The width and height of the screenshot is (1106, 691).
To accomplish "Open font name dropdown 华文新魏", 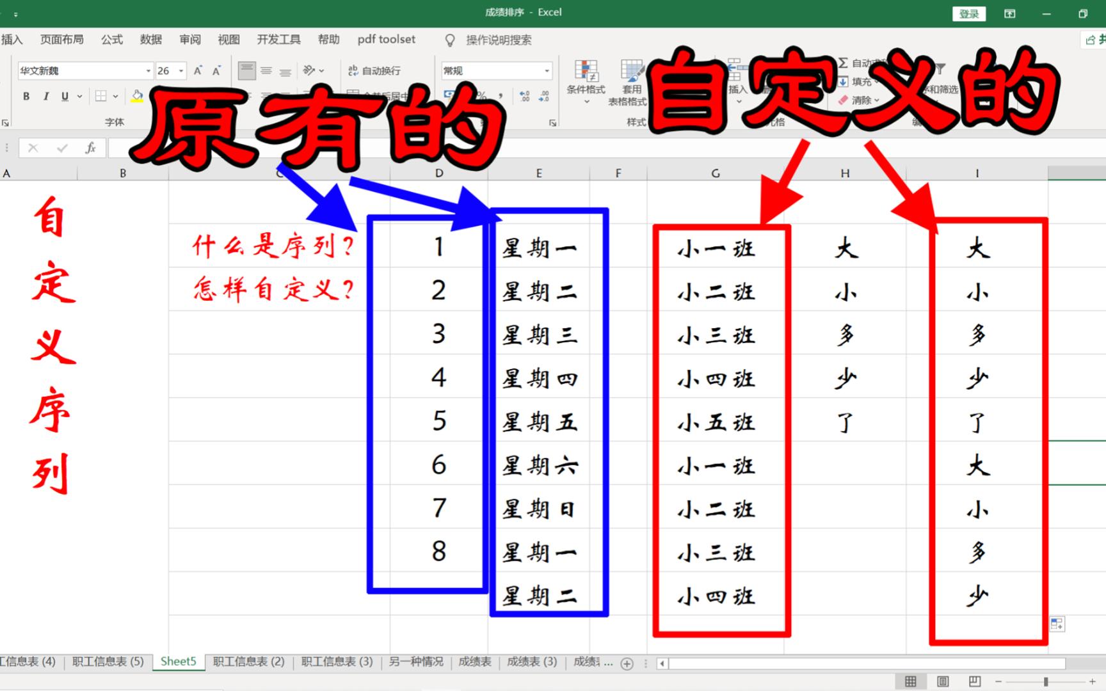I will point(148,70).
